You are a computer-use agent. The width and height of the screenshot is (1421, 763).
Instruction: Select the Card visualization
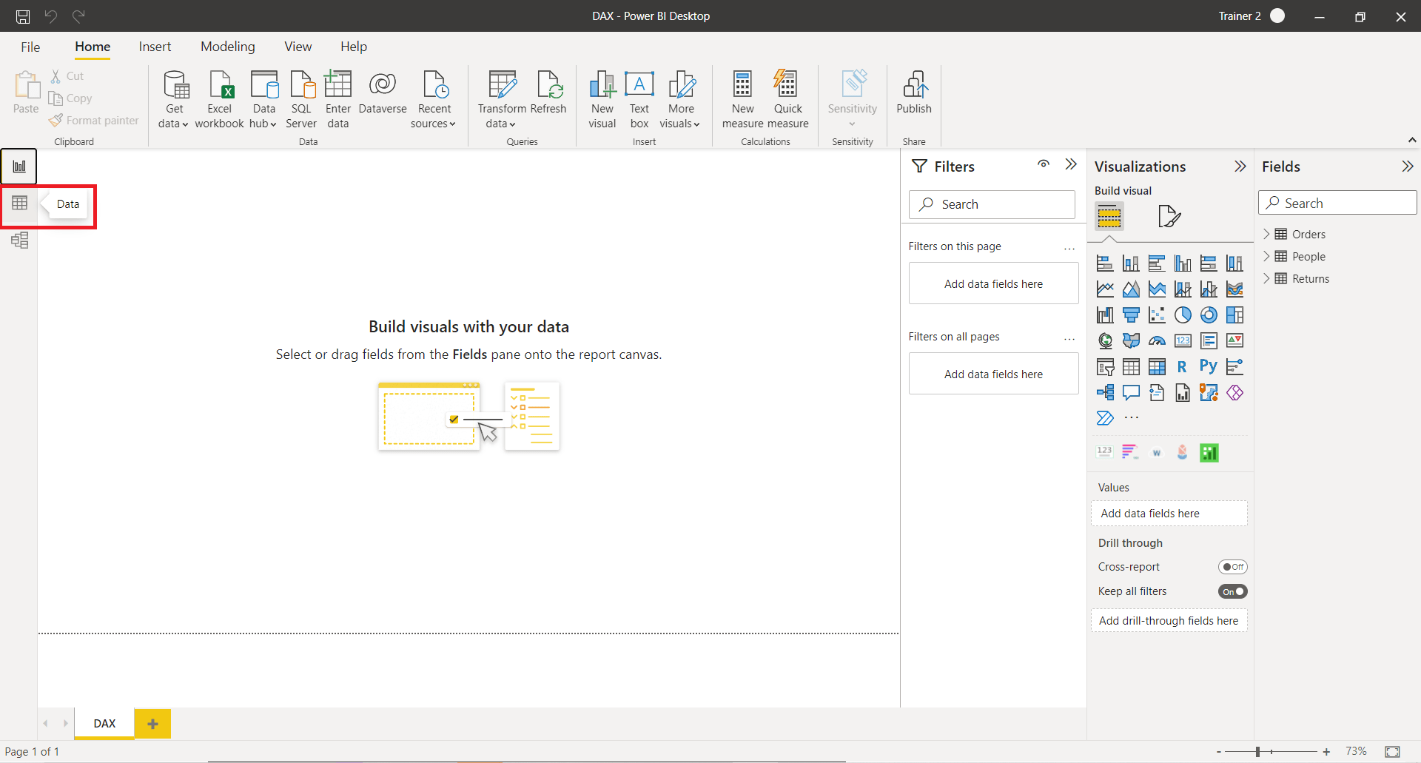[x=1183, y=340]
